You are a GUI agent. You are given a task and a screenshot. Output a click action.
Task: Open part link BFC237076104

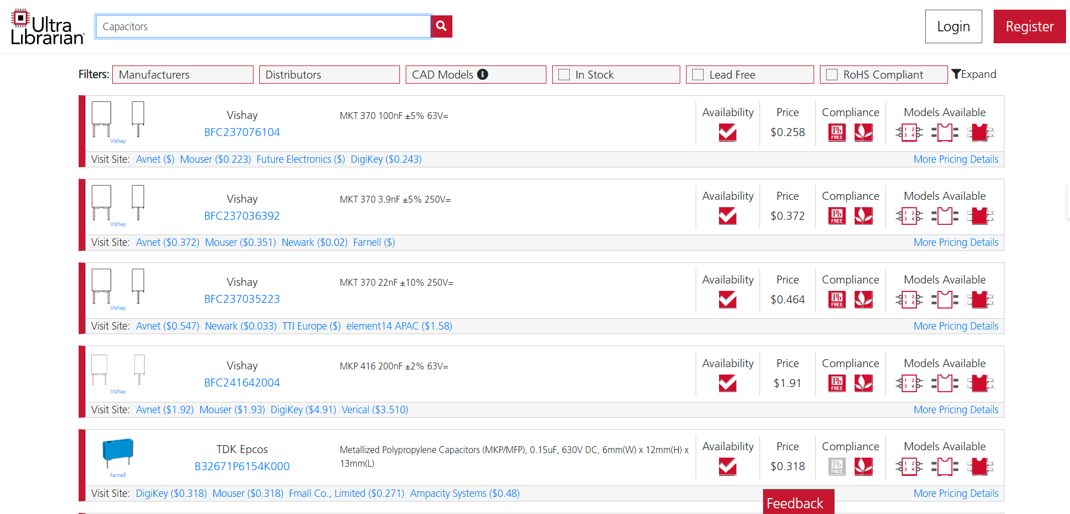[242, 132]
